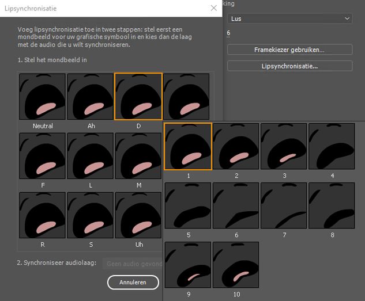Choose frame 2 in the frame picker
This screenshot has height=301, width=365.
(x=236, y=146)
